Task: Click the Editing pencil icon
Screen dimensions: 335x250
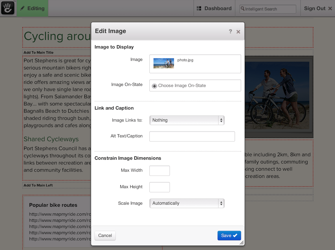Action: point(22,8)
